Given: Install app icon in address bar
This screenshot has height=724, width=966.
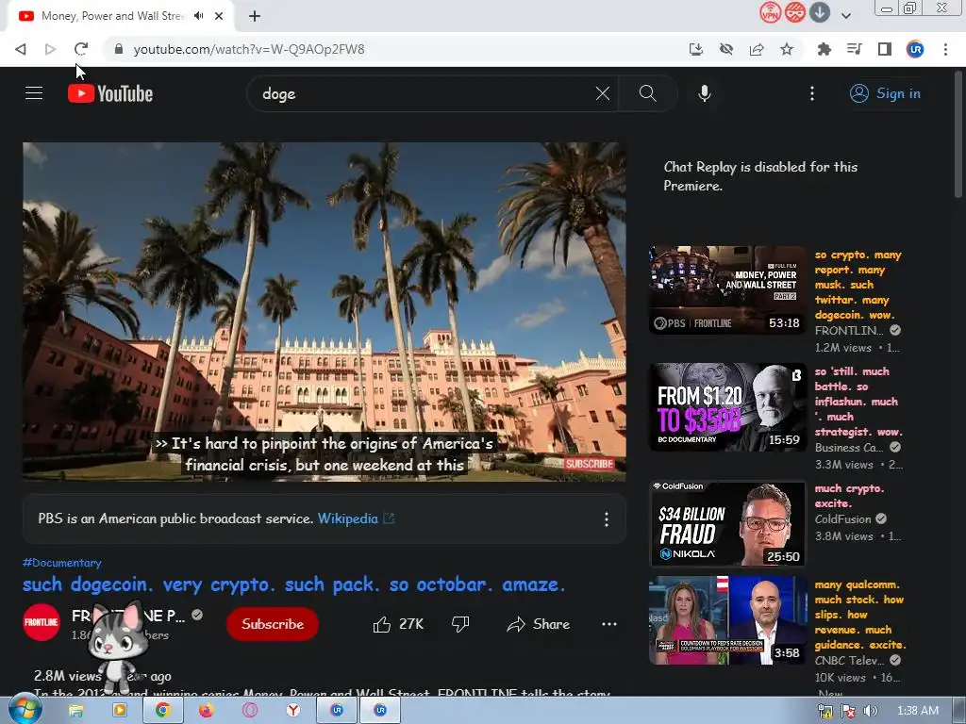Looking at the screenshot, I should [x=696, y=49].
